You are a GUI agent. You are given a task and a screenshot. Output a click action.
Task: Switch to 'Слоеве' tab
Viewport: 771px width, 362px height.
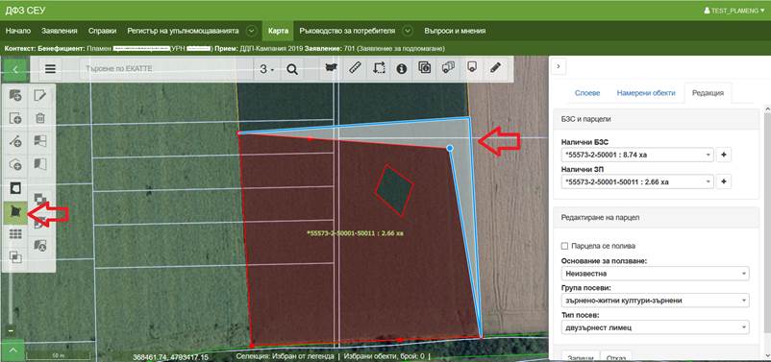tap(587, 93)
